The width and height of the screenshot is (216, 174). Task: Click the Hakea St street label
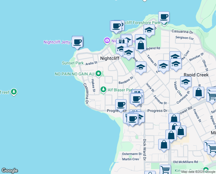[93, 85]
